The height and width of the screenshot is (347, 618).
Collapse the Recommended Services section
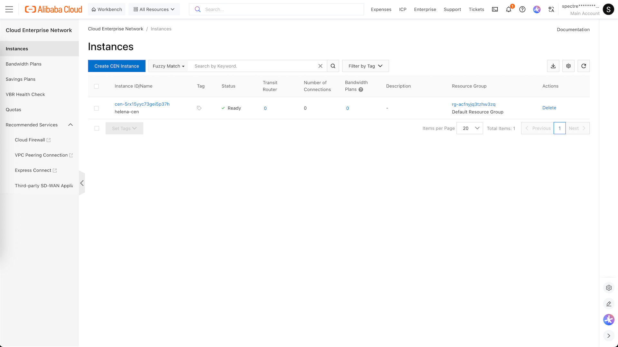click(x=70, y=125)
